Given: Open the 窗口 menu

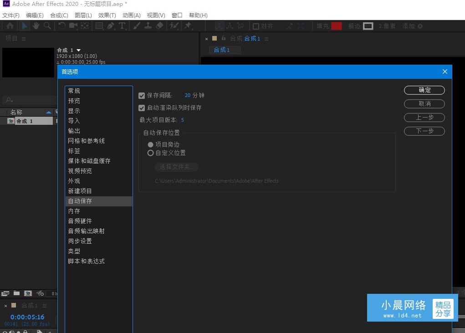Looking at the screenshot, I should point(177,15).
